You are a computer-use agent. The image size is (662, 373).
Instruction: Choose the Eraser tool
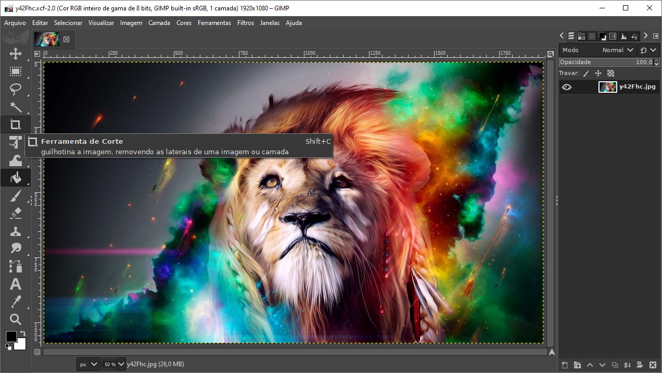16,213
